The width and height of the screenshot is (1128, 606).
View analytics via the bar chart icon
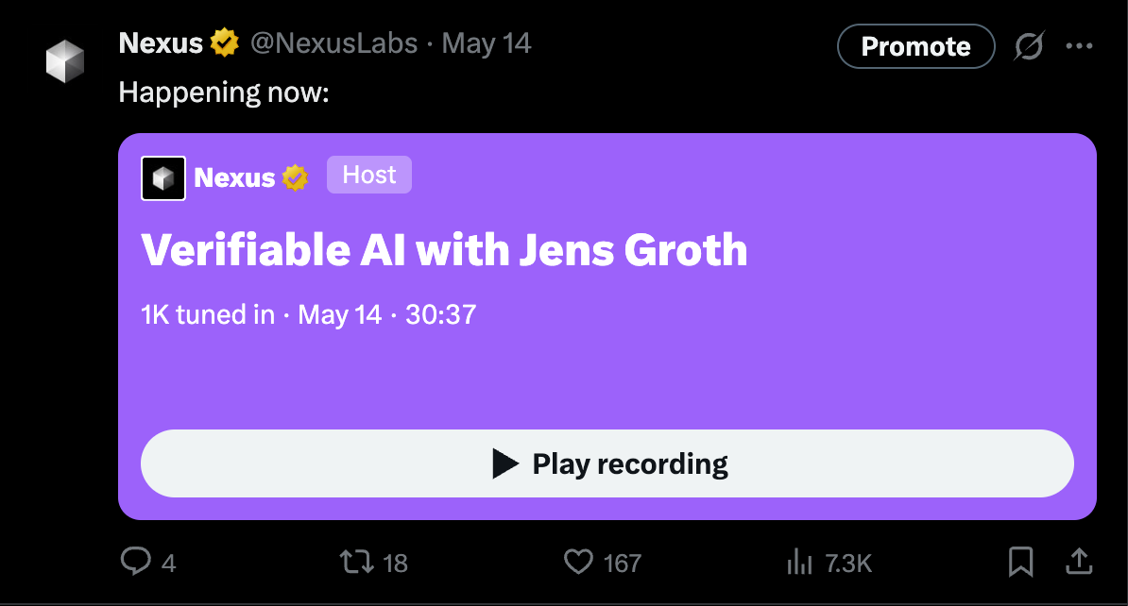(x=799, y=562)
